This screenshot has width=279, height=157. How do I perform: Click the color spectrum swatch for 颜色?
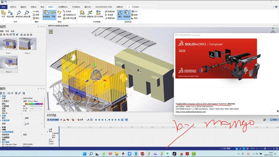click(34, 104)
